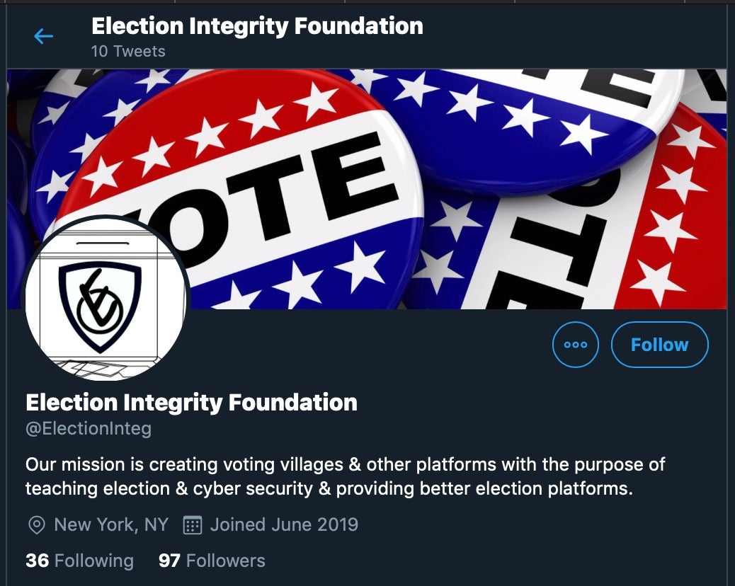Screen dimensions: 735x586
Task: Follow the Election Integrity Foundation account
Action: pos(659,345)
